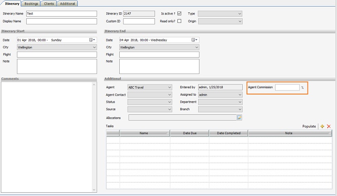Click the Agent Commission input field

click(x=287, y=87)
